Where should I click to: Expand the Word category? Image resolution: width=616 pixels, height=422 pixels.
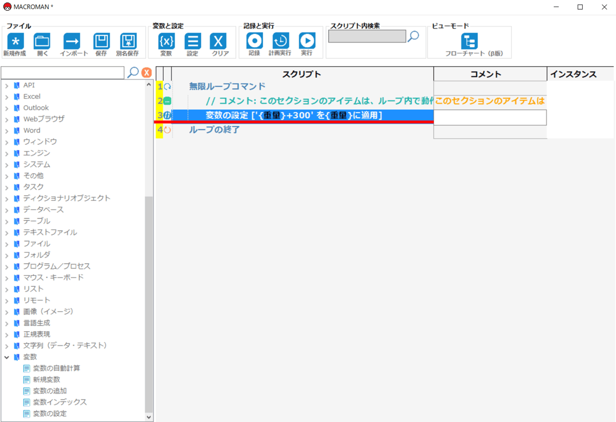[7, 130]
